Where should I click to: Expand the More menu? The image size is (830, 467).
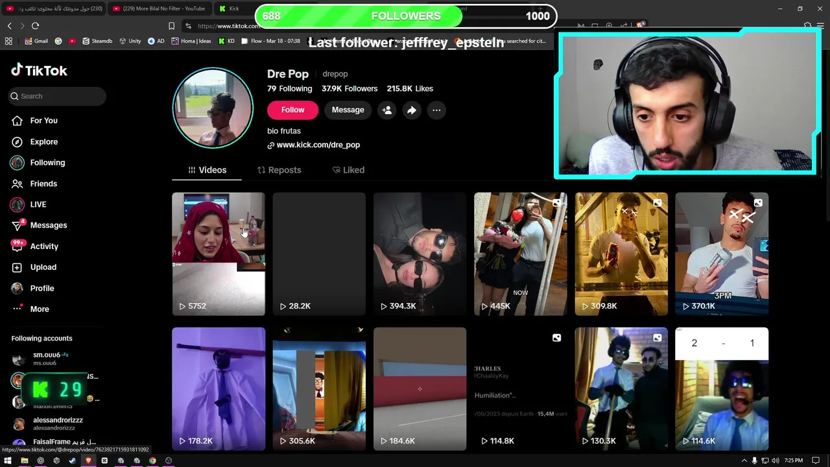(30, 309)
